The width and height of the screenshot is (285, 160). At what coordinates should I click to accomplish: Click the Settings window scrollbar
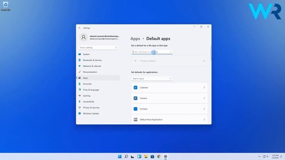pos(211,53)
